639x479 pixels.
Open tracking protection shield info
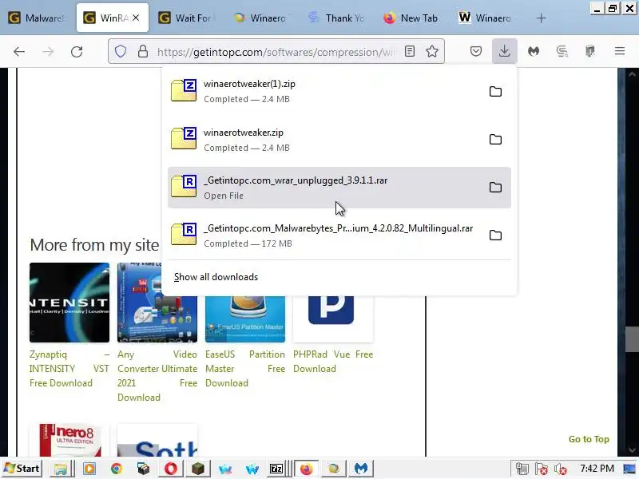tap(121, 51)
